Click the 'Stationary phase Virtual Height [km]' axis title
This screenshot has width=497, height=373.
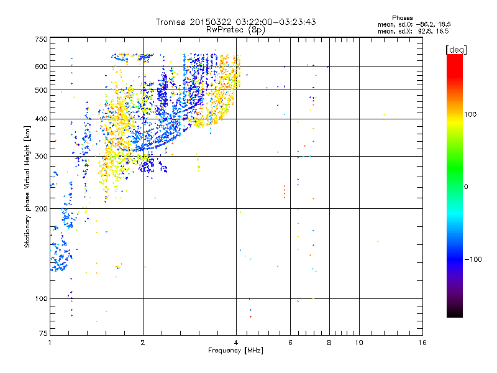[27, 186]
